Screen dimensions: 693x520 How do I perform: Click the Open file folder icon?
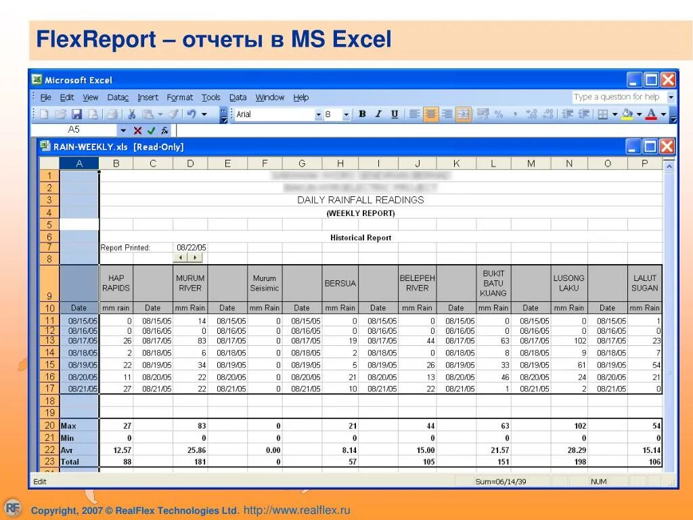[60, 114]
